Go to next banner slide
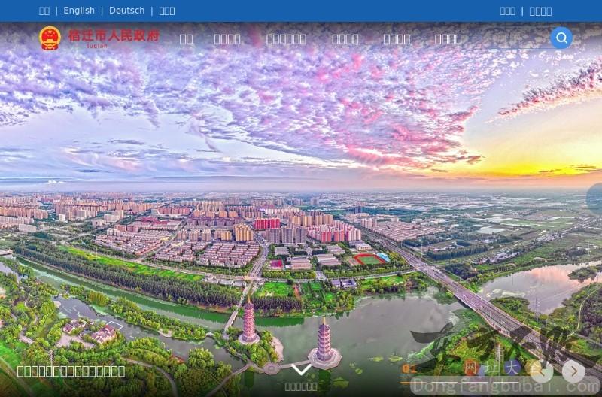 tap(573, 371)
